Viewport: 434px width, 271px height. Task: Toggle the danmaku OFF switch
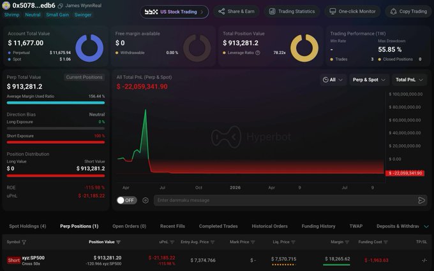point(127,200)
